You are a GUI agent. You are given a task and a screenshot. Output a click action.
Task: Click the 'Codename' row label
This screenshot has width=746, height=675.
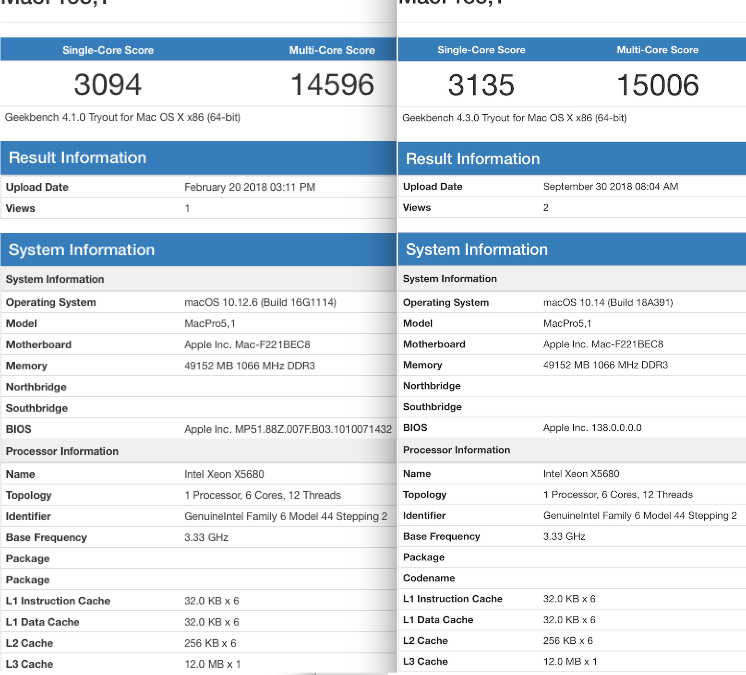[429, 578]
